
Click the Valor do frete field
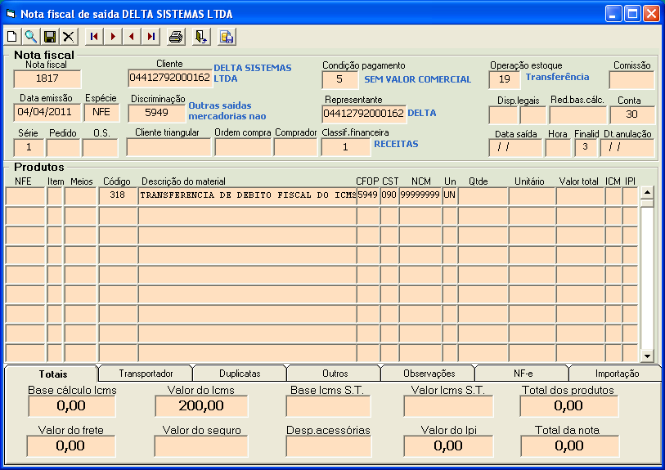tap(71, 446)
